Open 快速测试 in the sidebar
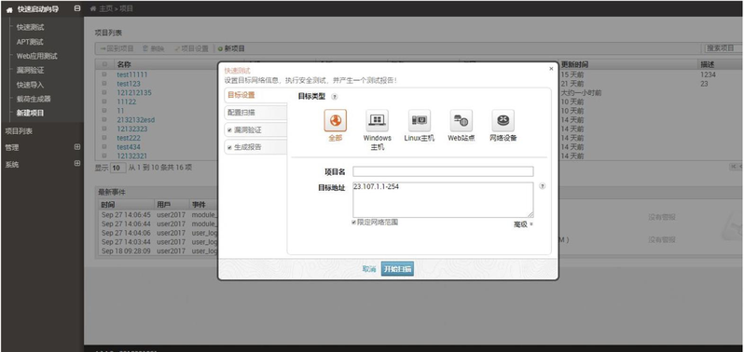The image size is (744, 352). point(31,28)
